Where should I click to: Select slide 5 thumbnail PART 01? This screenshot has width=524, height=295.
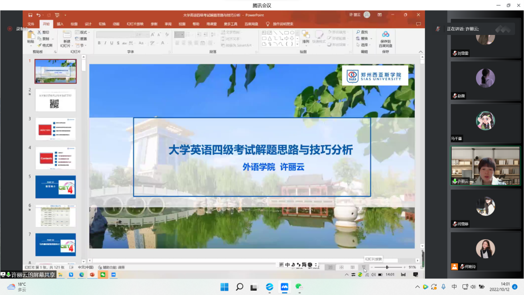pos(55,187)
